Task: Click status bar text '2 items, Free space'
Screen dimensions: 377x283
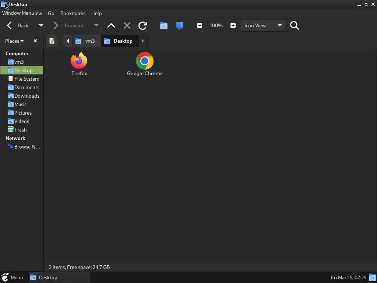Action: tap(80, 267)
